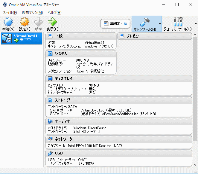Open the ヘルプ(H) menu

[x=55, y=13]
